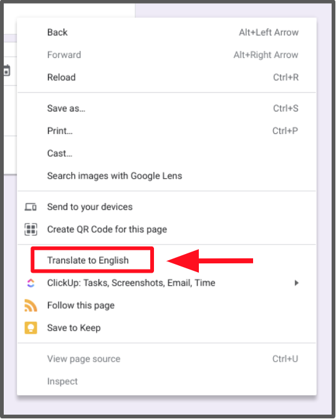Click the ClickUp extension icon
Viewport: 336px width, 419px height.
[x=31, y=283]
